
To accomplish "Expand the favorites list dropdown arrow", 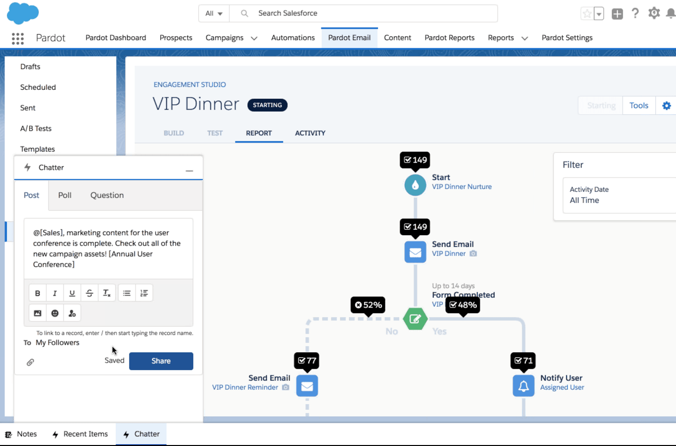I will coord(599,14).
